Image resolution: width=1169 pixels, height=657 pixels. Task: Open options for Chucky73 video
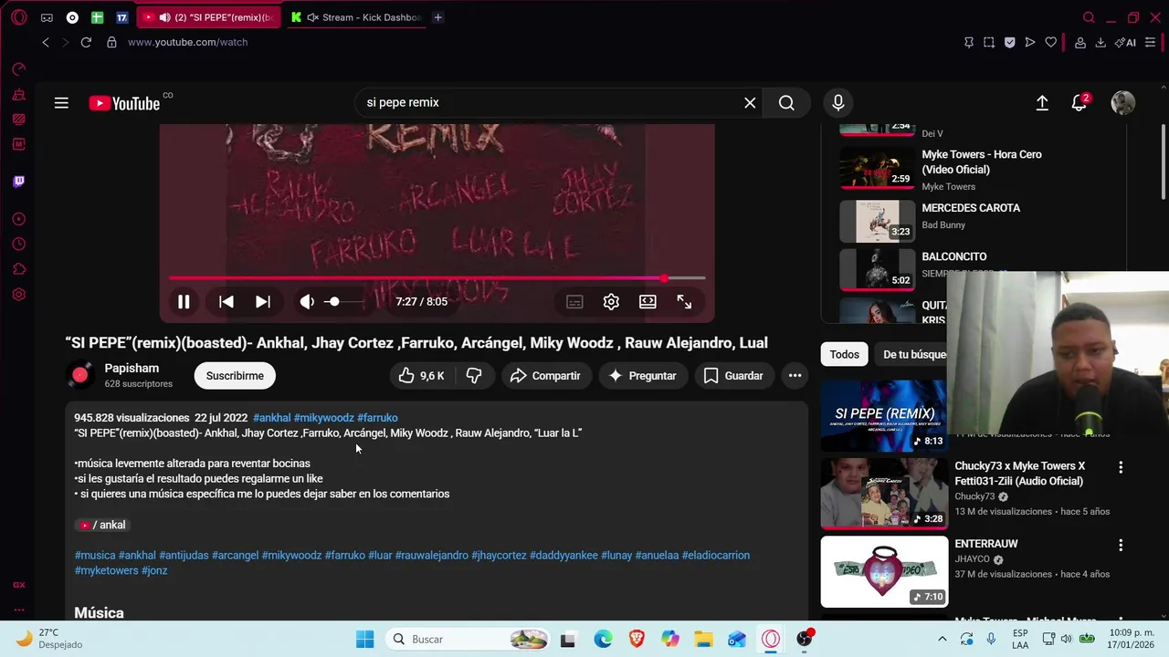(1121, 467)
